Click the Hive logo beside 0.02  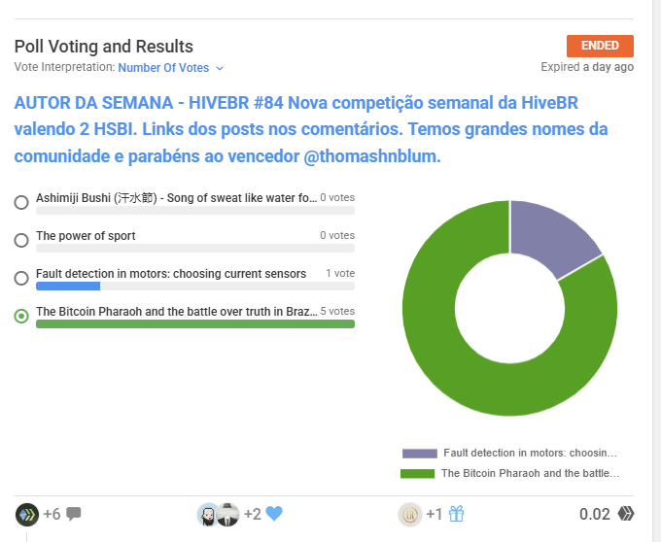tap(627, 514)
